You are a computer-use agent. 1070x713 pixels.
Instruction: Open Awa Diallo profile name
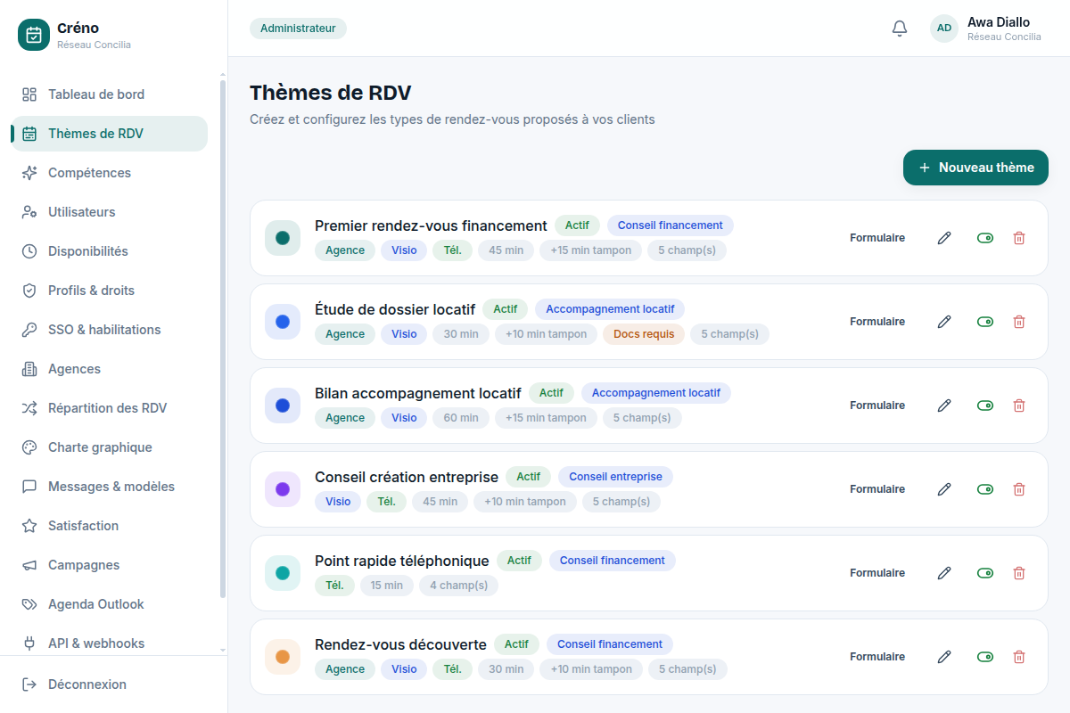tap(999, 22)
